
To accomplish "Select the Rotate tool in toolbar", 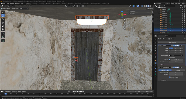I will coord(3,23).
